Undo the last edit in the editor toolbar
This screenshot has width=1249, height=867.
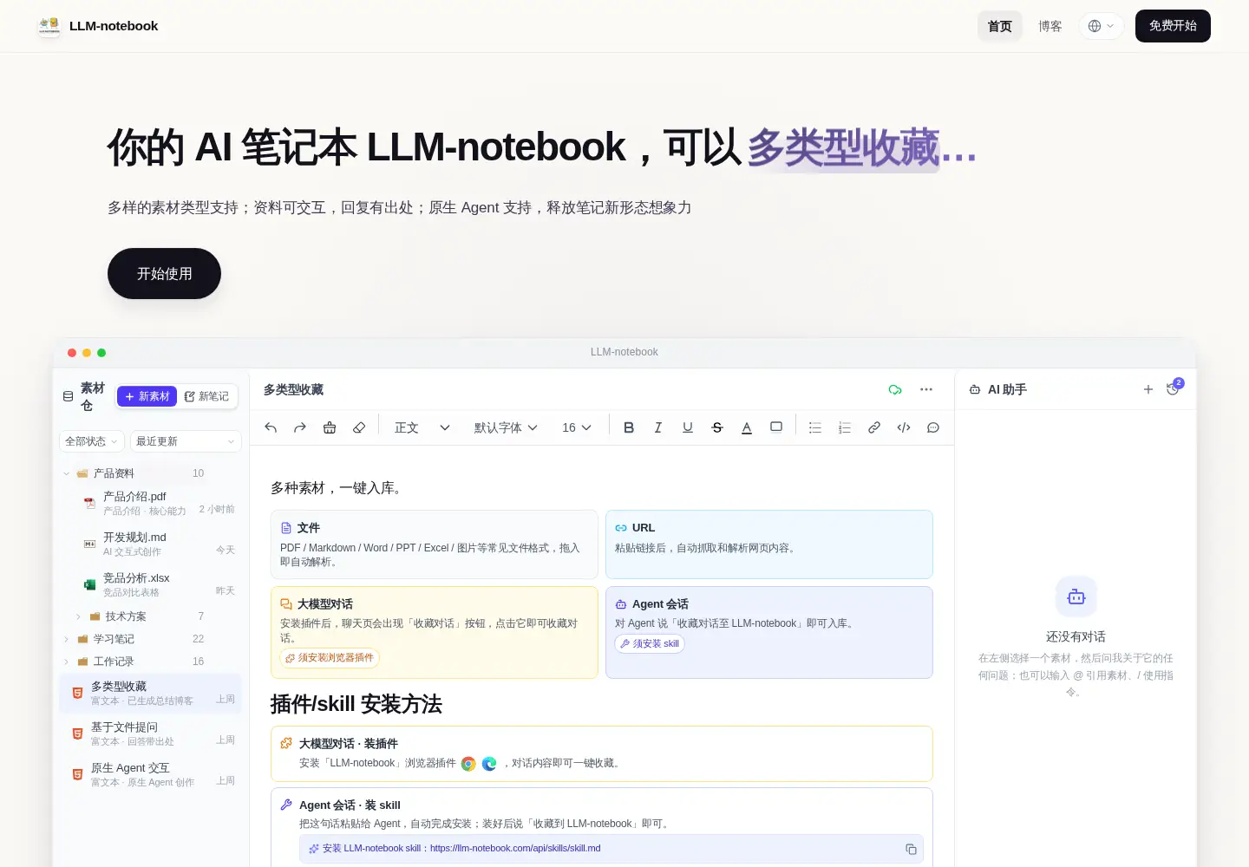271,427
